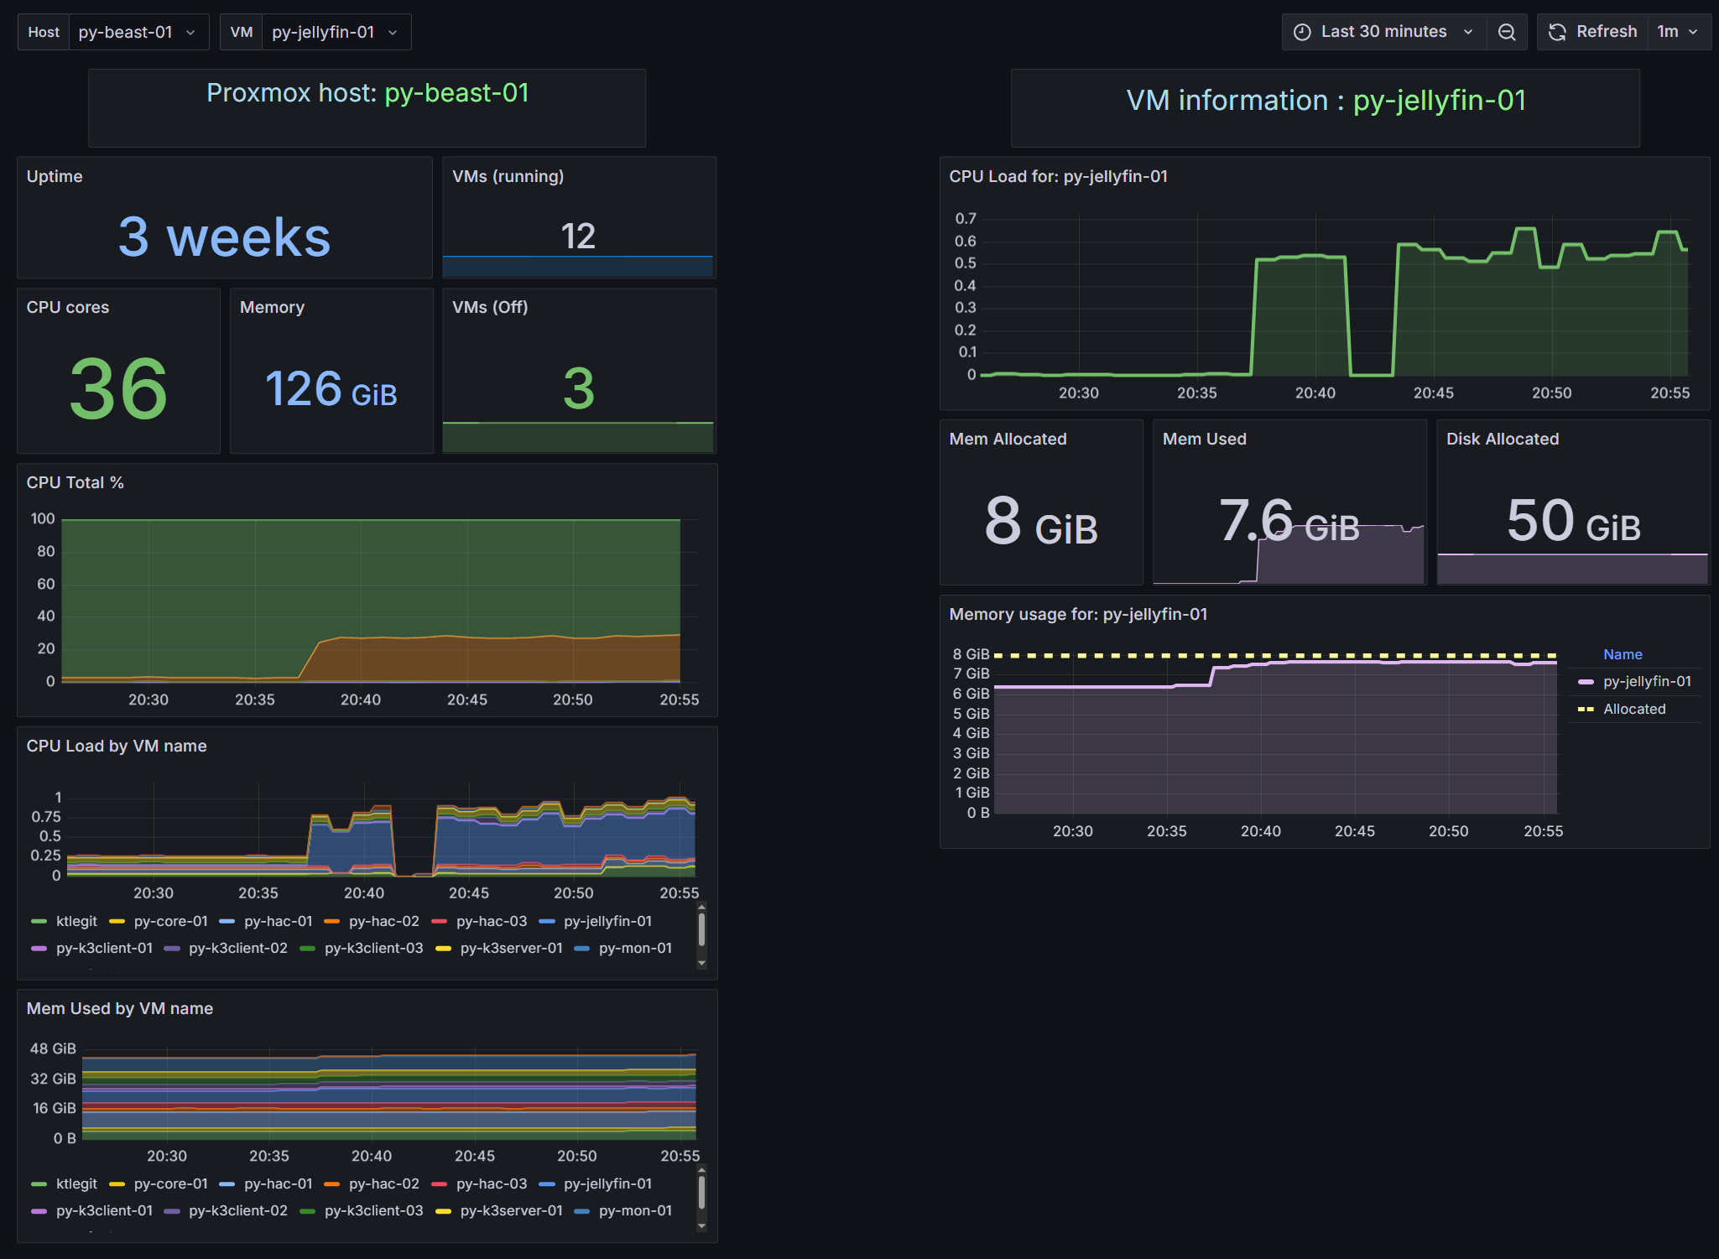Image resolution: width=1719 pixels, height=1259 pixels.
Task: Open the Last 30 minutes time picker
Action: 1383,32
